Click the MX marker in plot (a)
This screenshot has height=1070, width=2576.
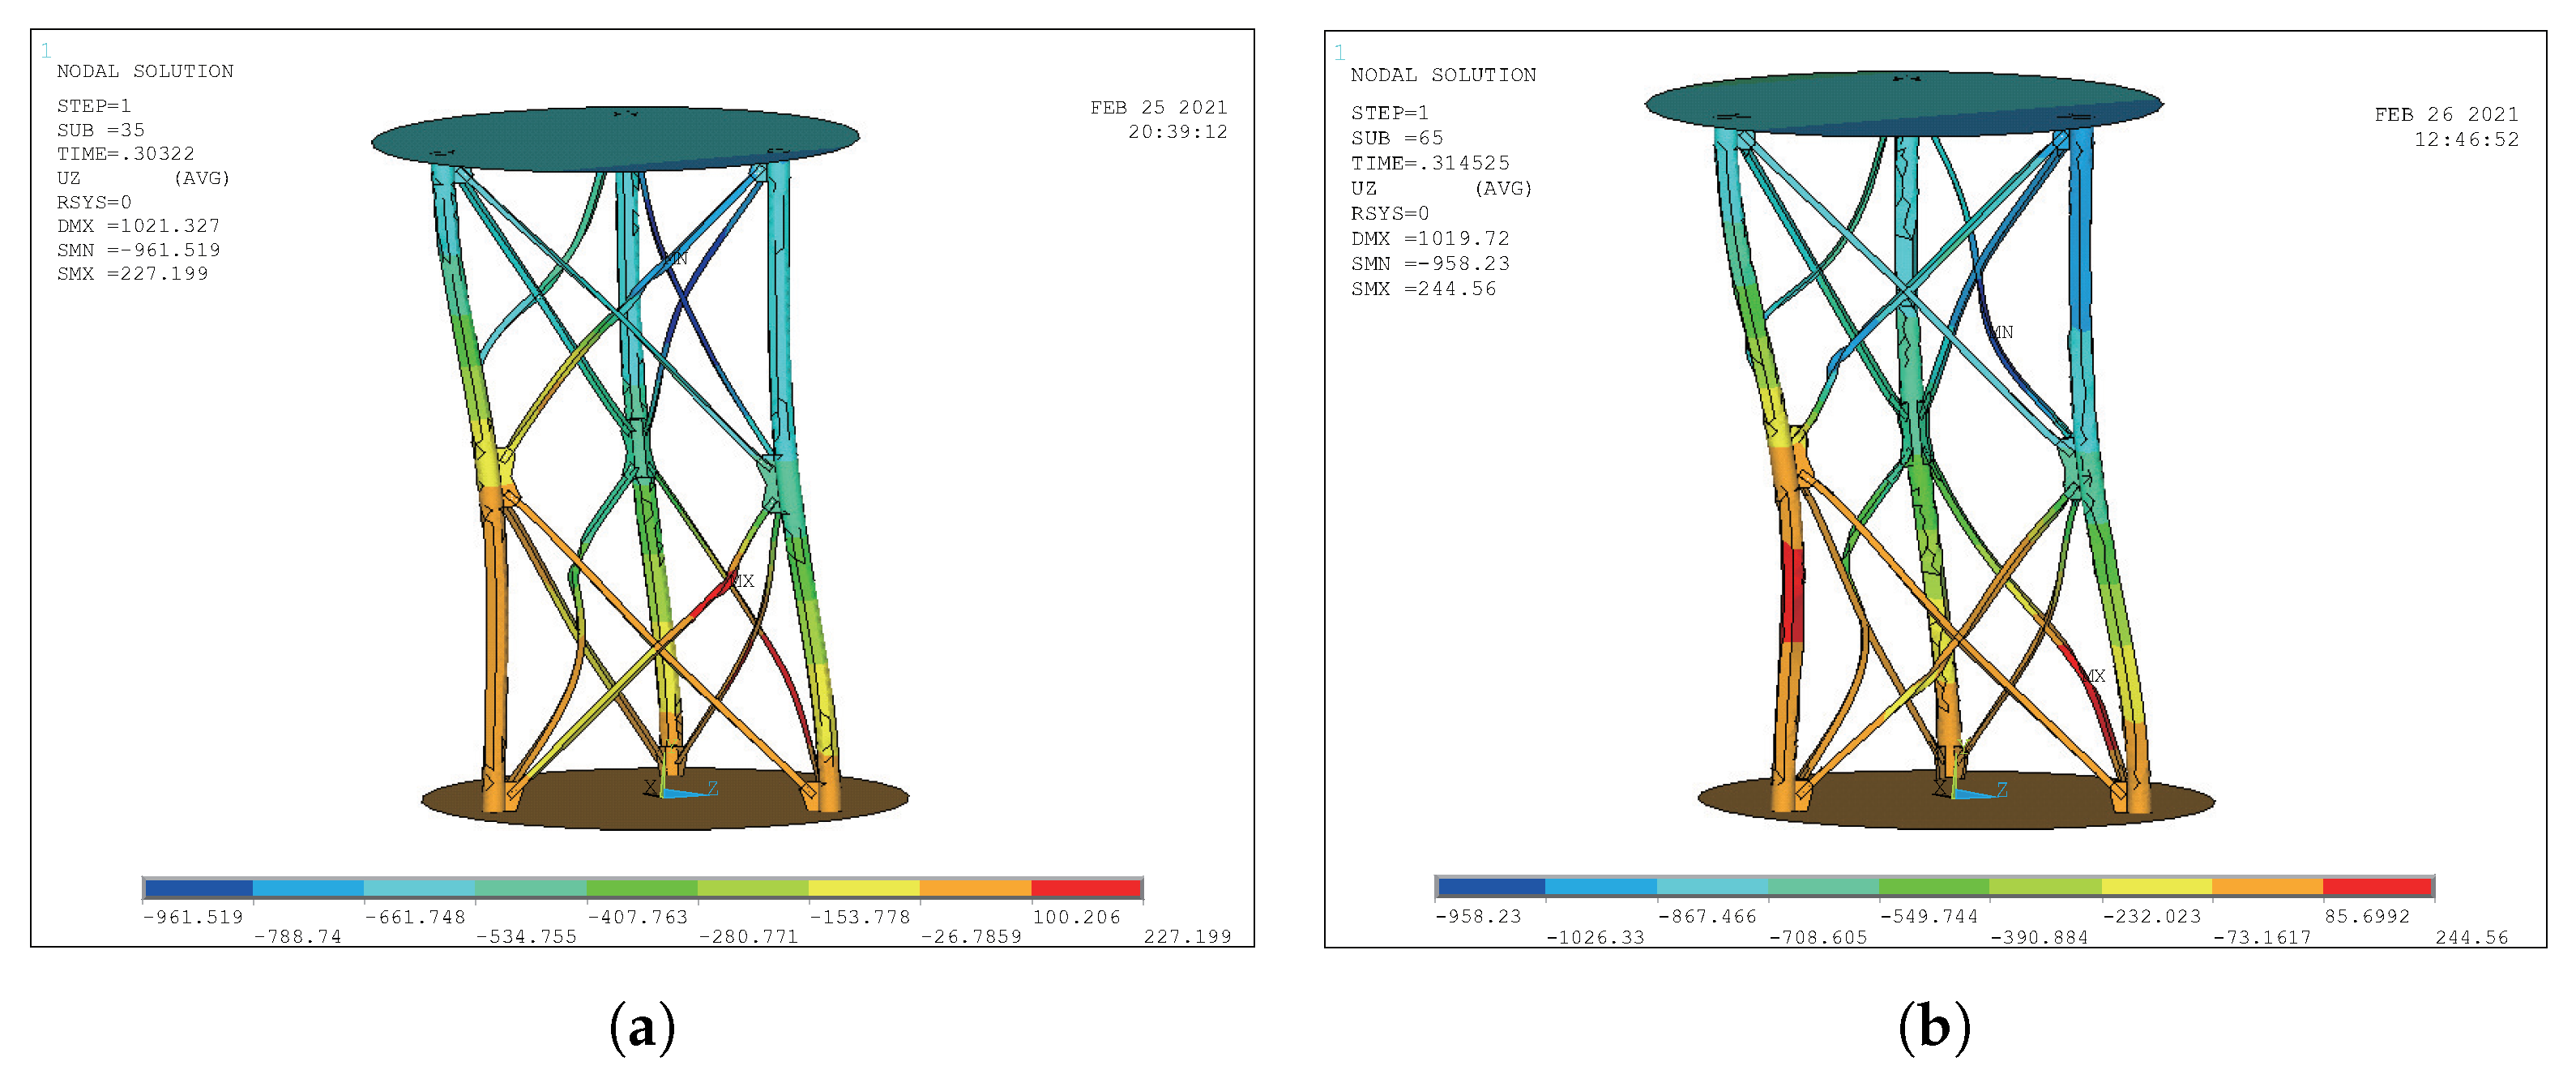742,580
